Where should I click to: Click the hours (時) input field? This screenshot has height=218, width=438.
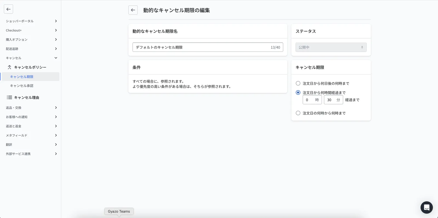click(x=312, y=100)
